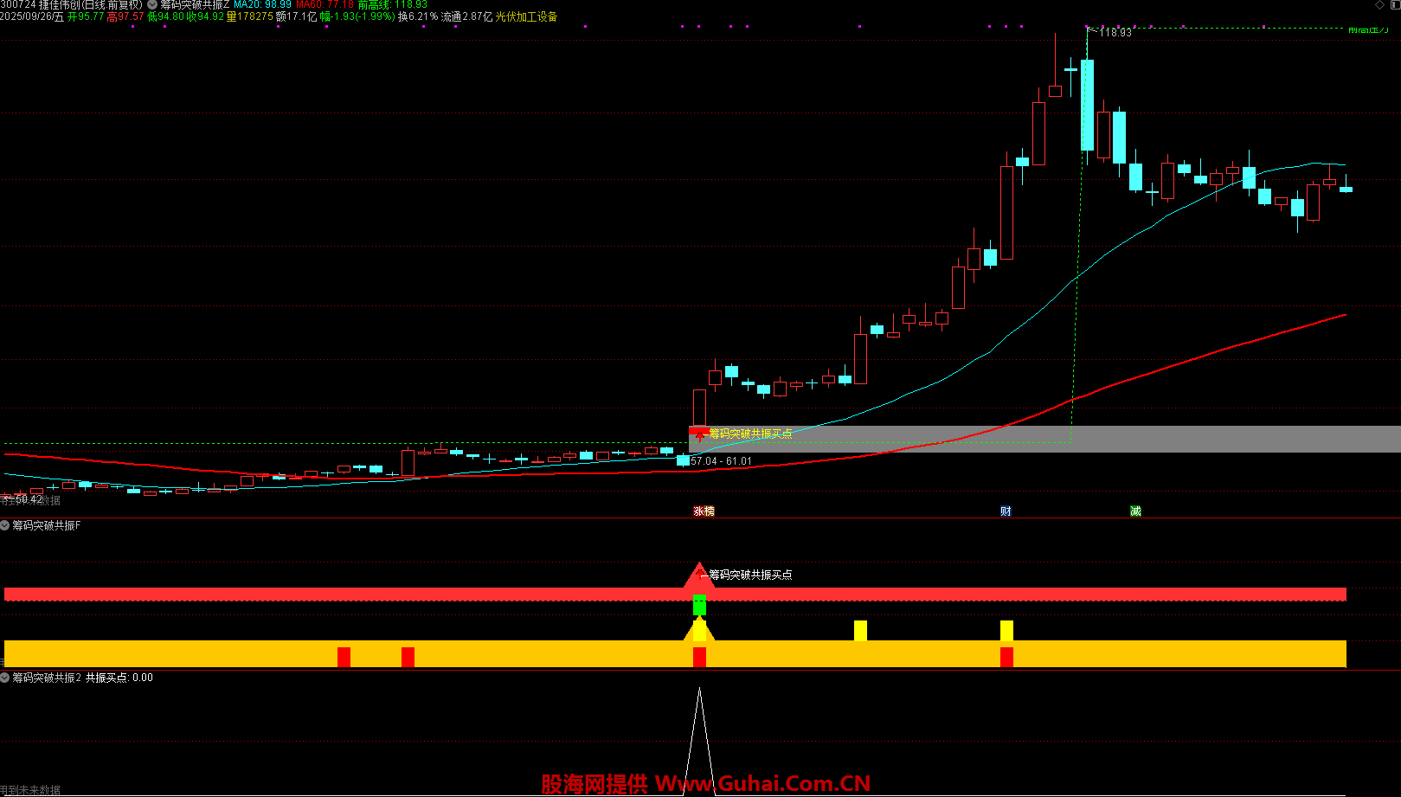Click the white spike peak in 共振买点 panel
1401x797 pixels.
point(699,692)
